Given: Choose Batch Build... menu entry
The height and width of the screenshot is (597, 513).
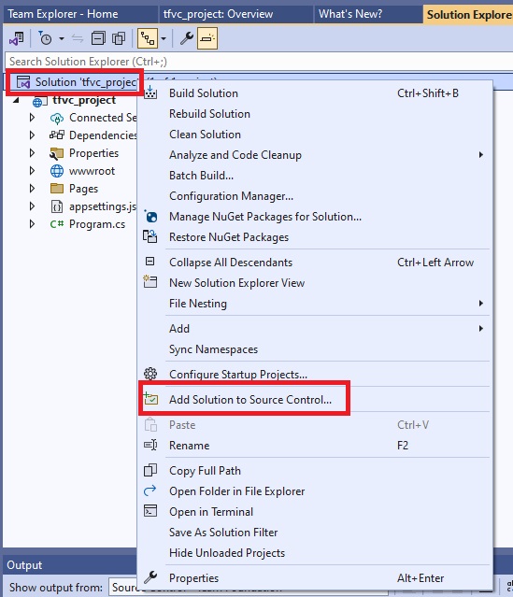Looking at the screenshot, I should tap(316, 176).
